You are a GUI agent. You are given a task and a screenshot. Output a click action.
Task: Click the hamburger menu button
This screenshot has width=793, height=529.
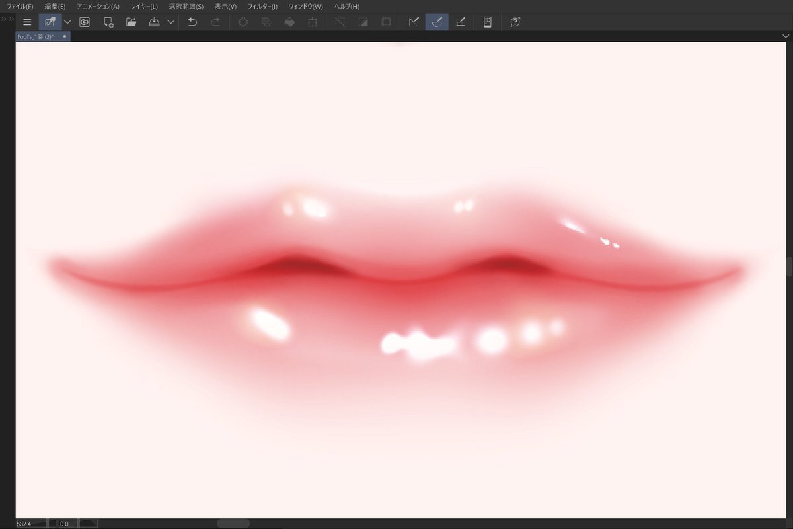(27, 22)
